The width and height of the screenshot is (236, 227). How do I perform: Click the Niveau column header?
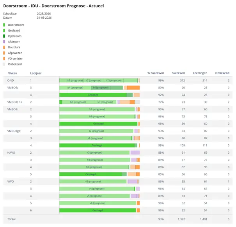(12, 73)
